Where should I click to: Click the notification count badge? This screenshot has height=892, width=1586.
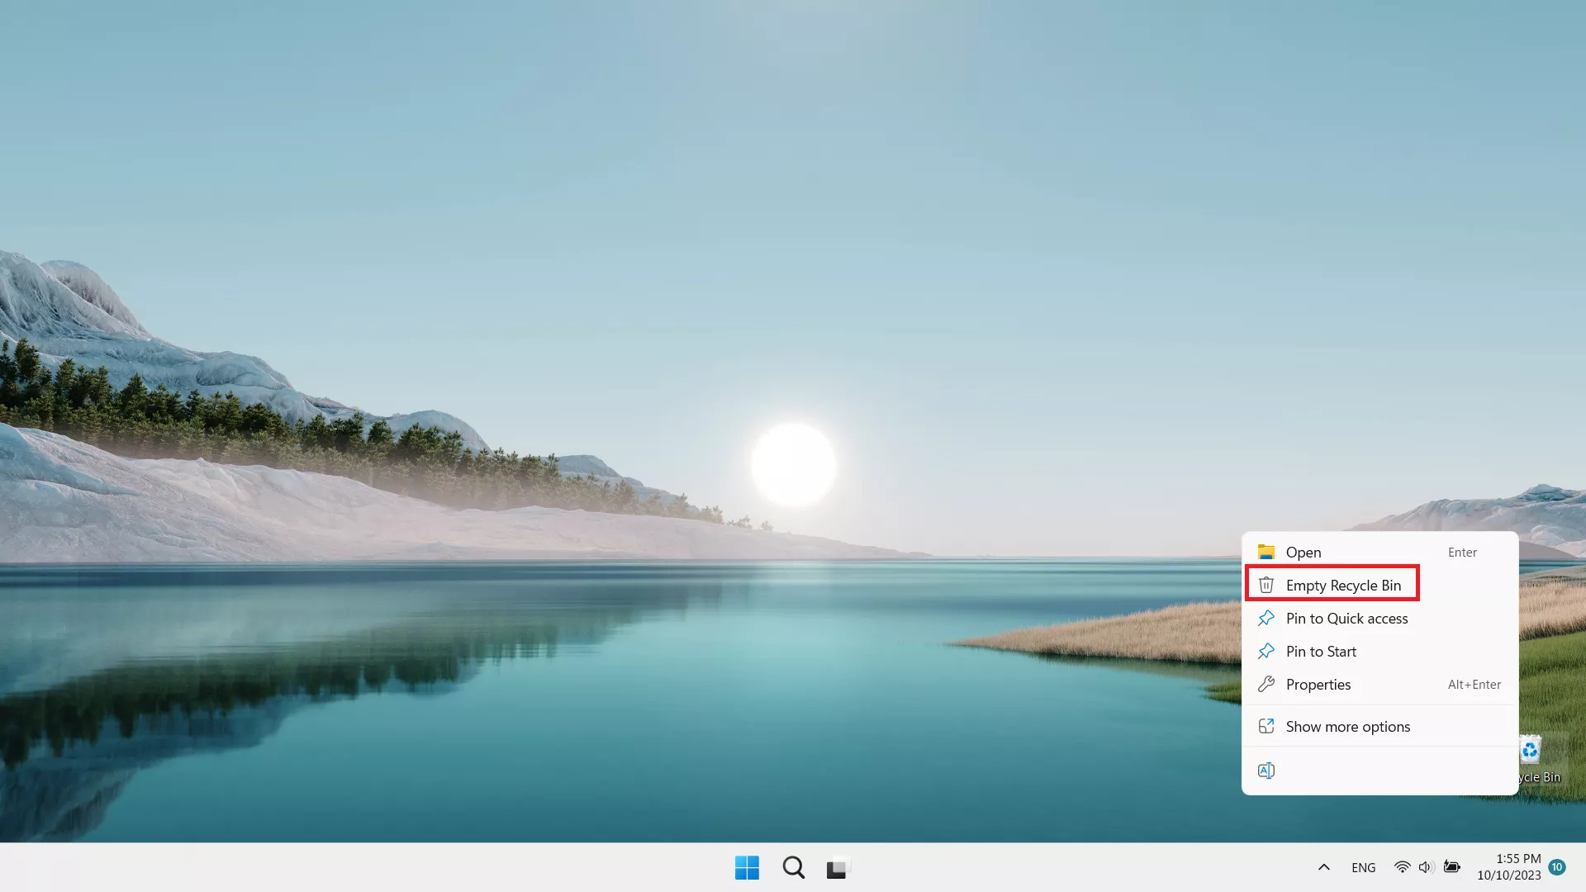pos(1557,867)
